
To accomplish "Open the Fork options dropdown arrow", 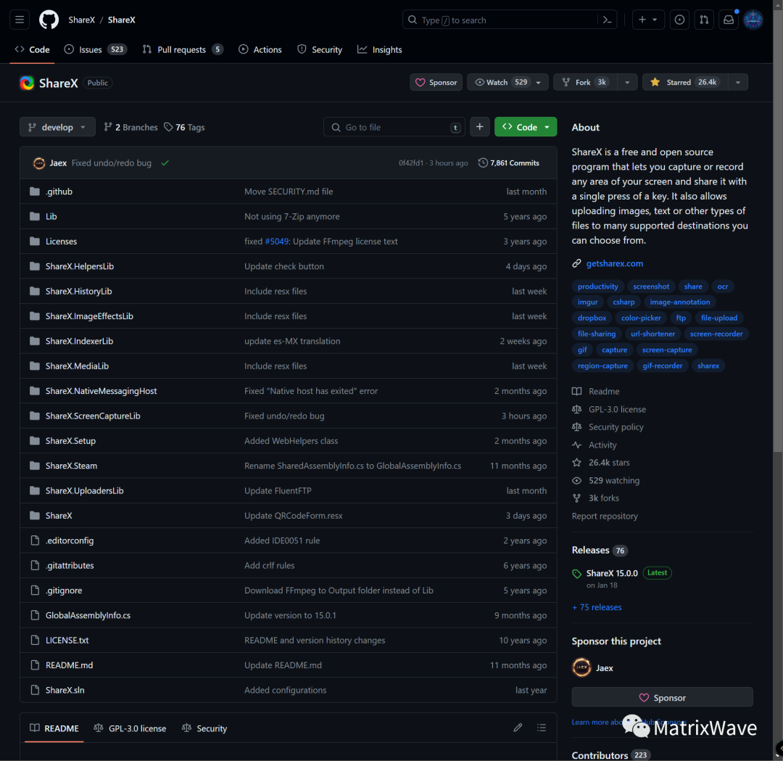I will 627,82.
